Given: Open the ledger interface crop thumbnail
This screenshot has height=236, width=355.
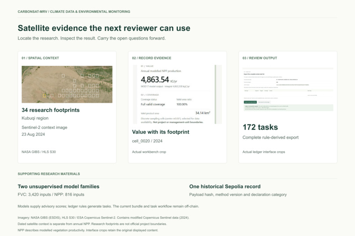Looking at the screenshot, I should [x=288, y=89].
